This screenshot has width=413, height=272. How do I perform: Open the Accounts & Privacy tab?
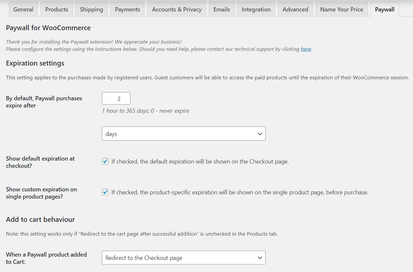[x=177, y=9]
